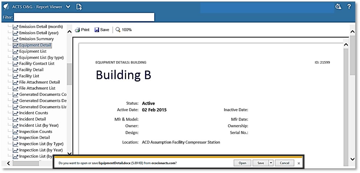The width and height of the screenshot is (360, 173).
Task: Click the outer viewer scroll up arrow
Action: pos(352,32)
